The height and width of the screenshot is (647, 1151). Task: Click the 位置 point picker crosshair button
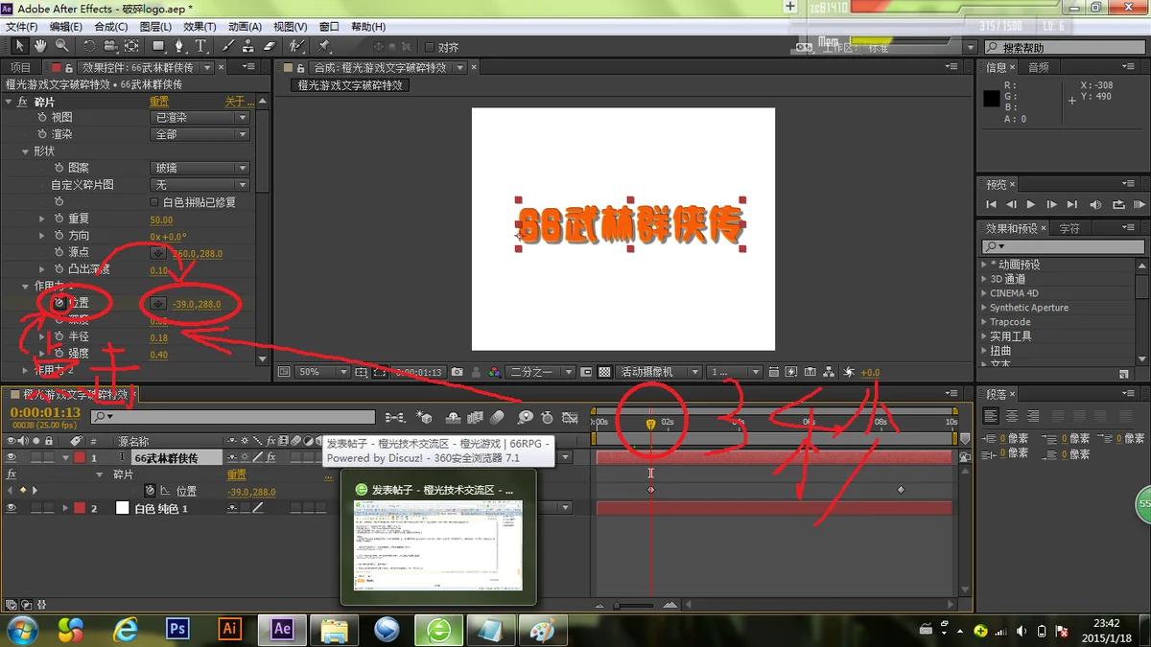coord(158,304)
